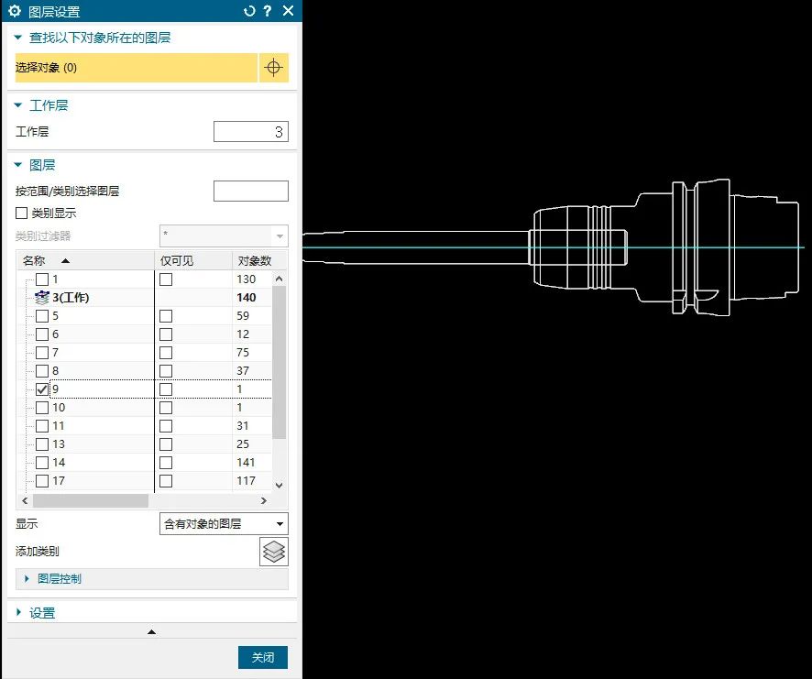
Task: Collapse the 工作层 section
Action: [18, 105]
